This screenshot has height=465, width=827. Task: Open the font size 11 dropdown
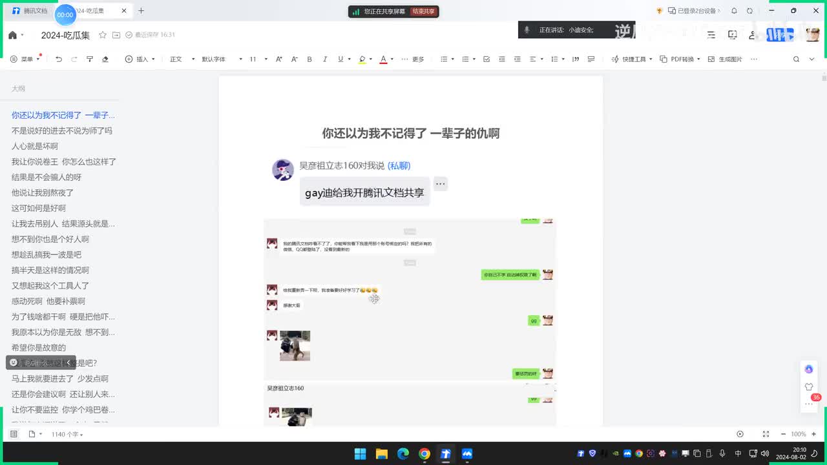[x=258, y=59]
